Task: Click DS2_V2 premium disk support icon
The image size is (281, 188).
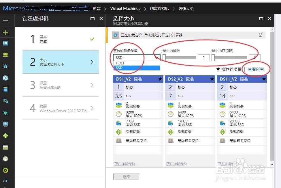Action: point(170,141)
